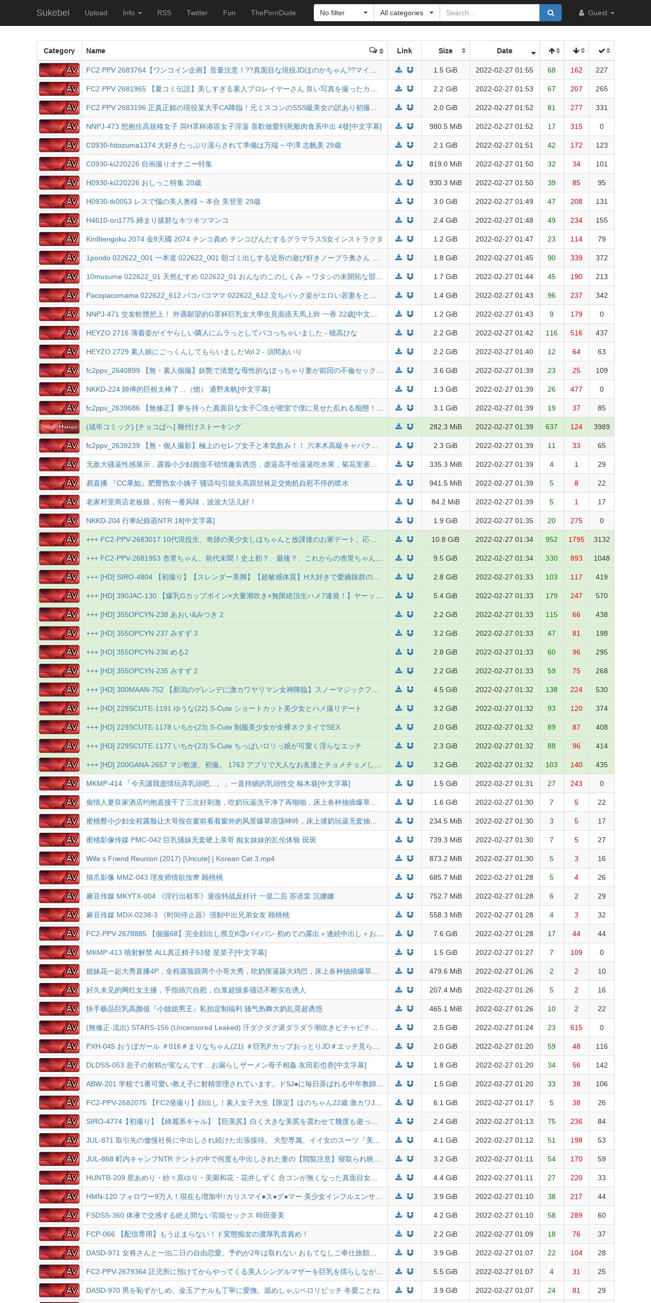651x1303 pixels.
Task: Open magnet link for MKMP-413 row
Action: [410, 952]
